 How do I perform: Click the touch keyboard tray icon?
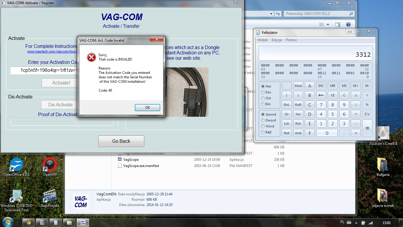(x=349, y=222)
